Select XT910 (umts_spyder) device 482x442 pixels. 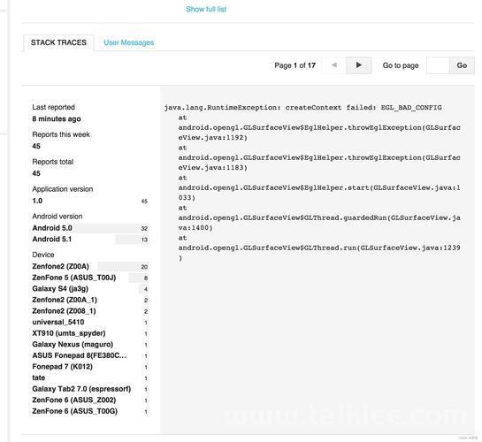click(x=90, y=333)
